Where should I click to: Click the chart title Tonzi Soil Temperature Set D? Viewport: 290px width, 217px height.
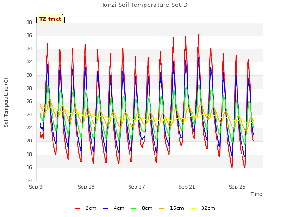145,5
